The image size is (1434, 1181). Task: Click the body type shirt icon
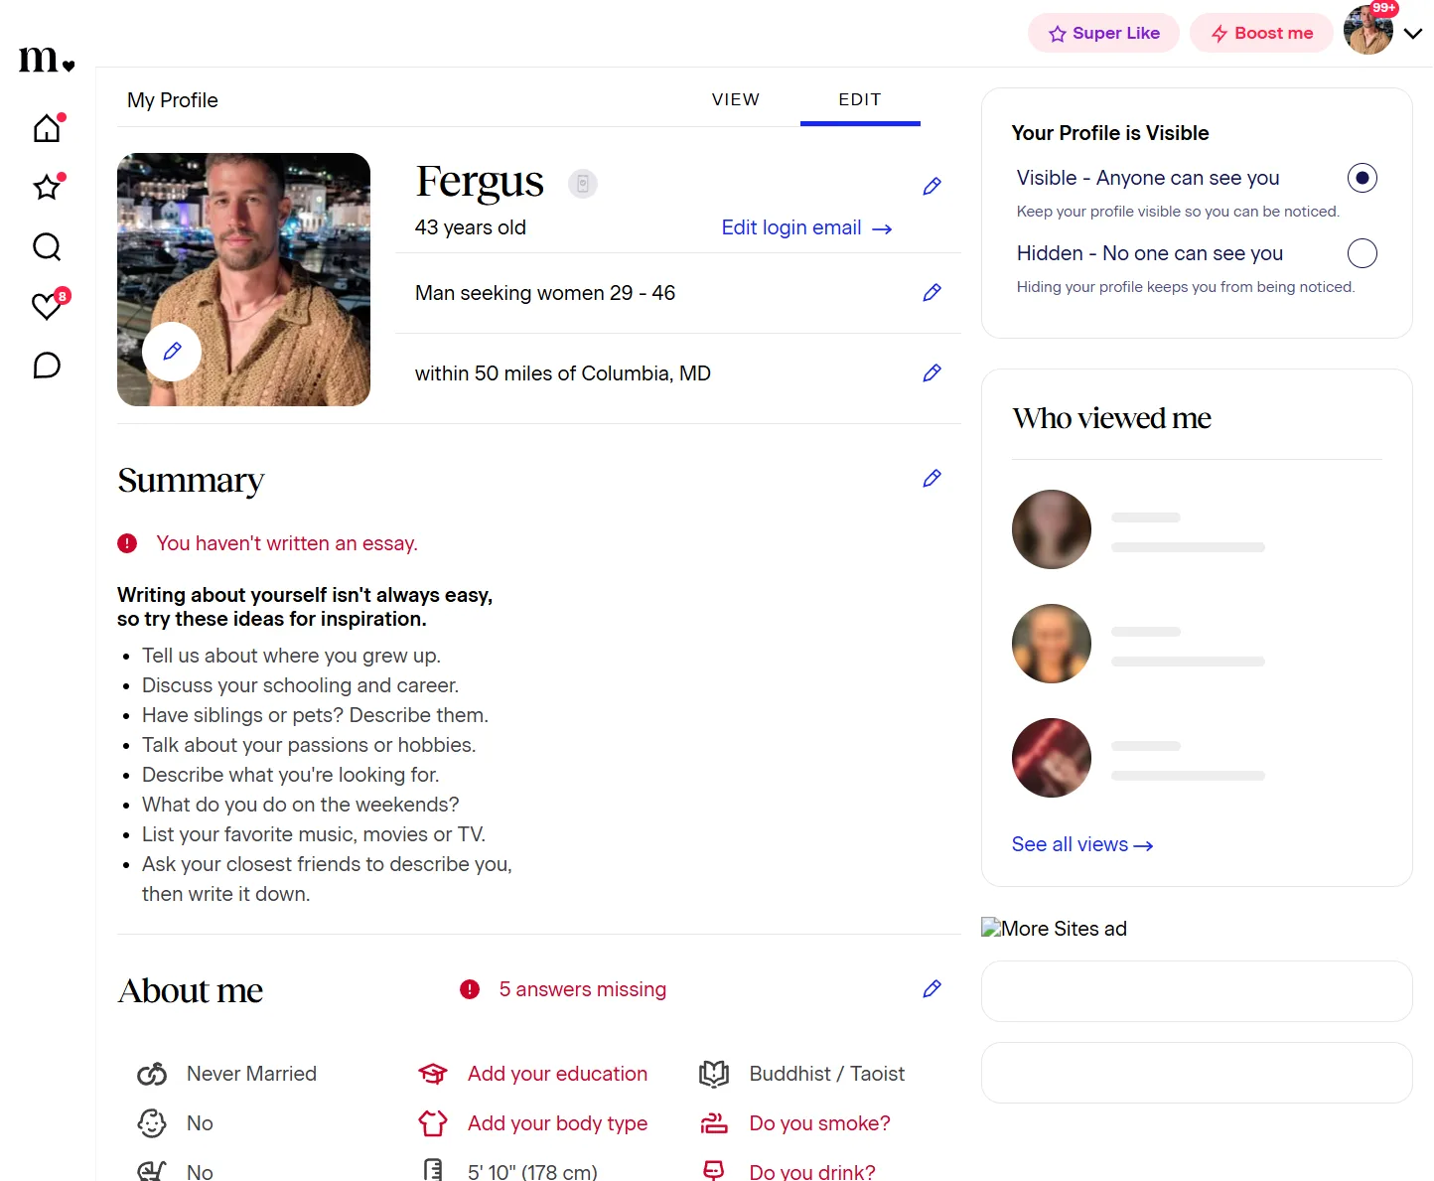pyautogui.click(x=433, y=1123)
